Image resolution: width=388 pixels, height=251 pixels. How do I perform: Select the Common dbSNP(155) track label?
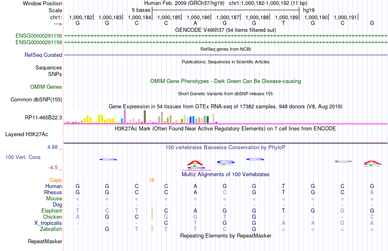36,100
